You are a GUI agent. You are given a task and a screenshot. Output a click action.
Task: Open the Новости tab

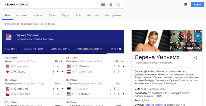click(38, 16)
